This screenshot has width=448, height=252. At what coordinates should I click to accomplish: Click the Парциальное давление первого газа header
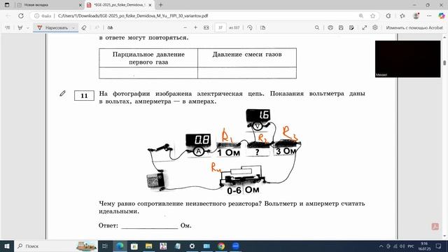point(148,58)
